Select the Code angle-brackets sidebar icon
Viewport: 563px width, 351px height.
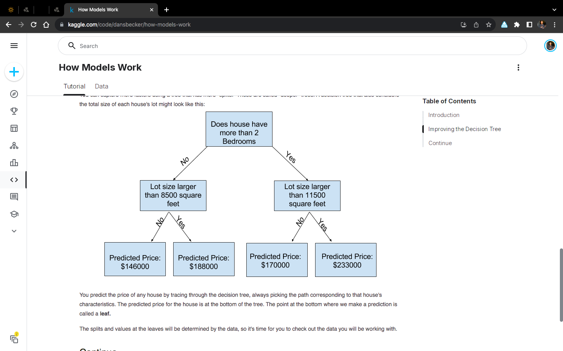click(14, 180)
